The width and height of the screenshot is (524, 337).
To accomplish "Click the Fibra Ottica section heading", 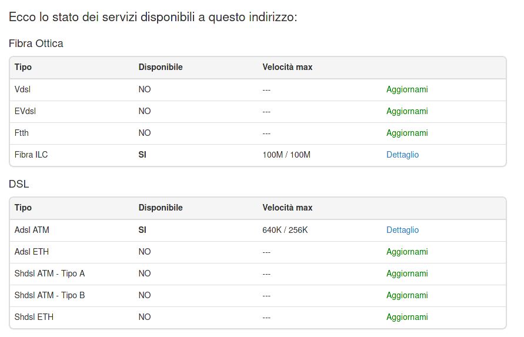I will pyautogui.click(x=36, y=44).
